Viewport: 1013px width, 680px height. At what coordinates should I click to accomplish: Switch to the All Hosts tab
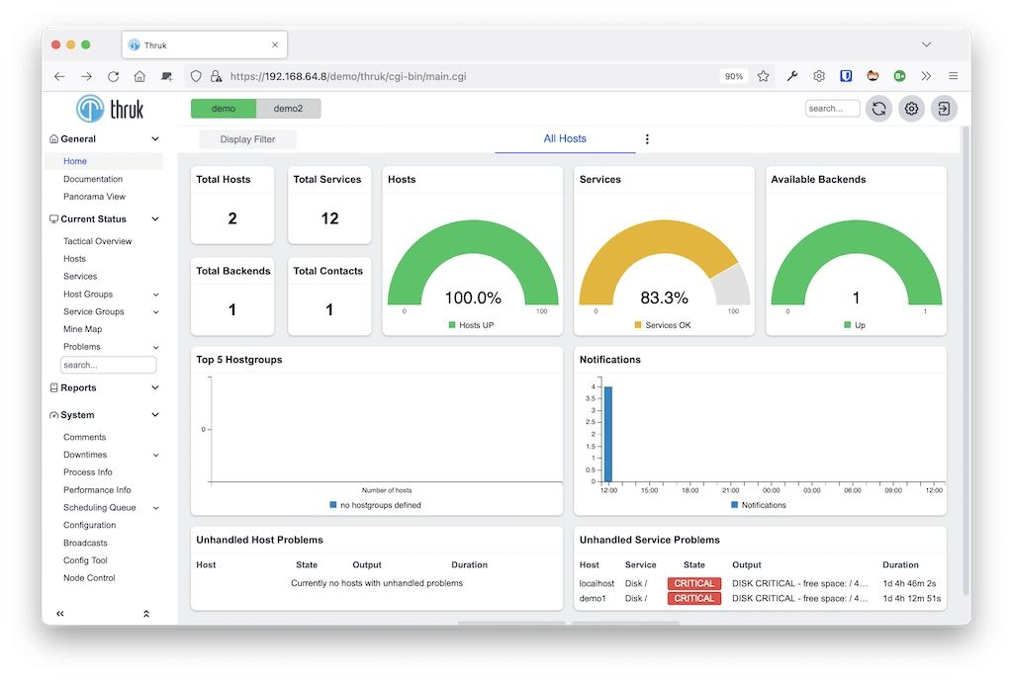565,138
